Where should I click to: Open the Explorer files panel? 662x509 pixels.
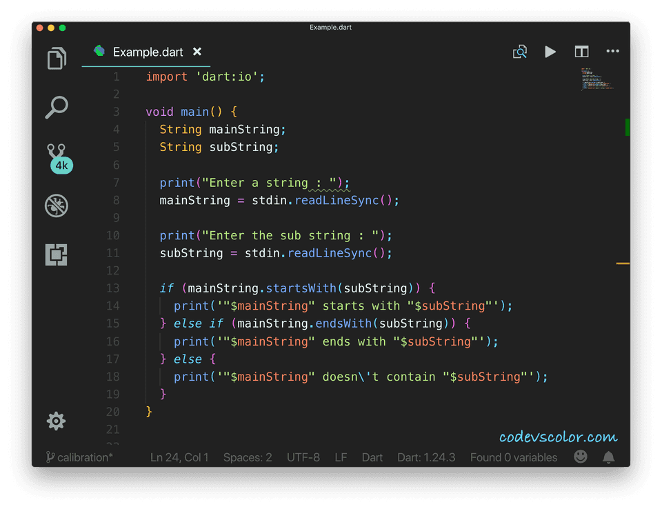pos(57,59)
